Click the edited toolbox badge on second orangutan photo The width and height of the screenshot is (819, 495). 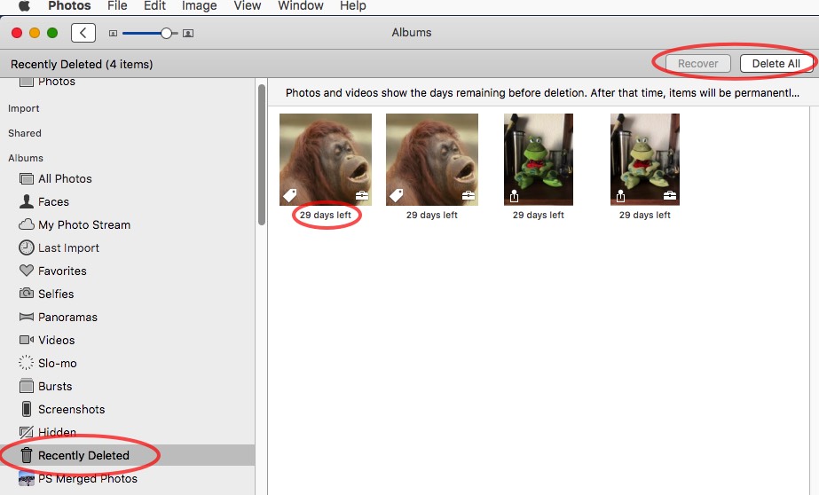(469, 196)
